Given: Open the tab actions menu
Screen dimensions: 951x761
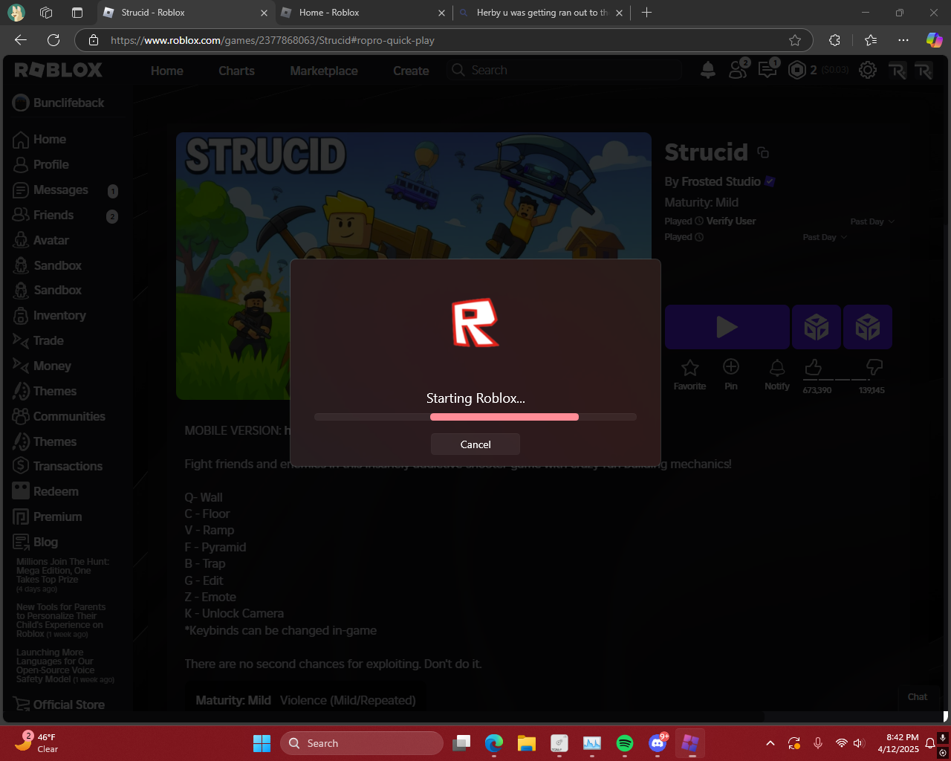Looking at the screenshot, I should (x=77, y=13).
